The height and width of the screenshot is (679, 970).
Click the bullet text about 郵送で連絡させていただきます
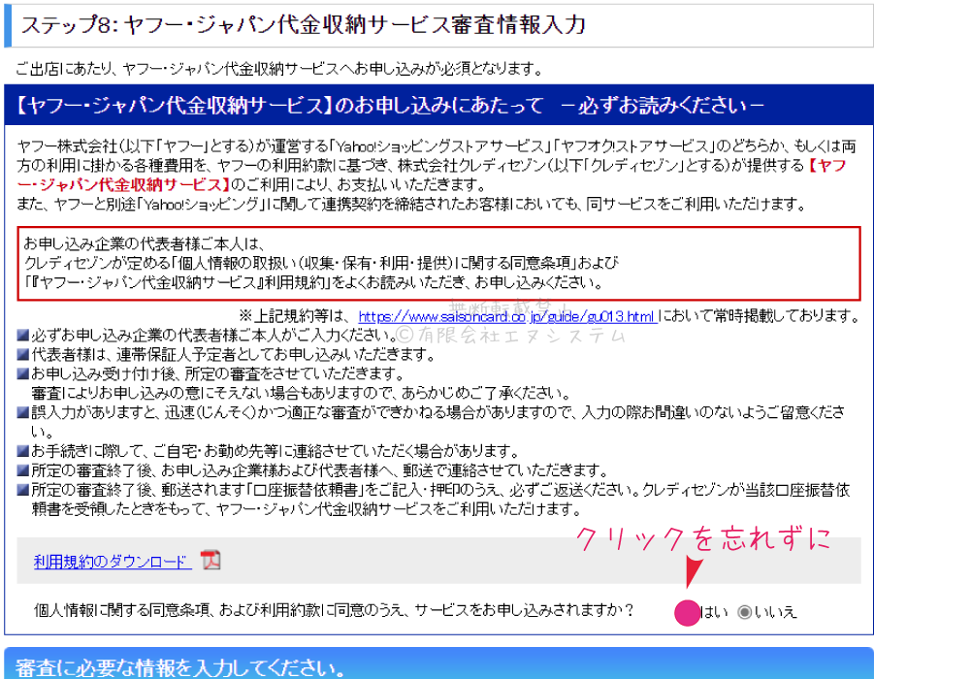pos(320,470)
